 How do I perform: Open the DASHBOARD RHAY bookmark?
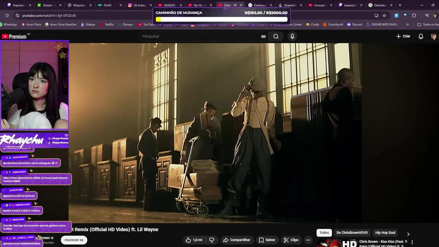point(382,25)
